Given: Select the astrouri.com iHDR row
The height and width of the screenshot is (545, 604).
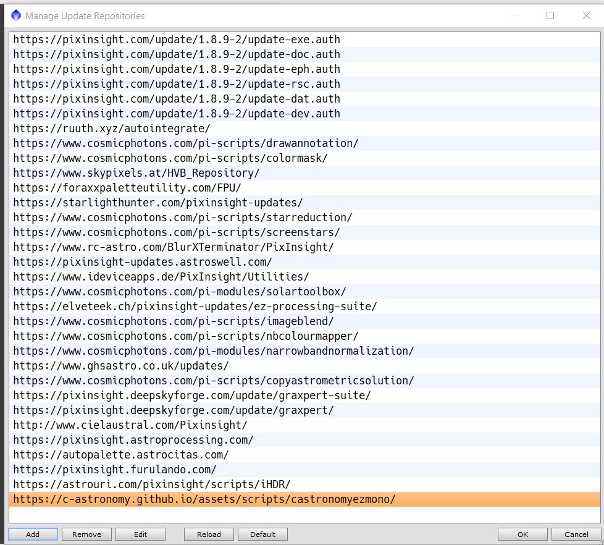Looking at the screenshot, I should [x=304, y=484].
